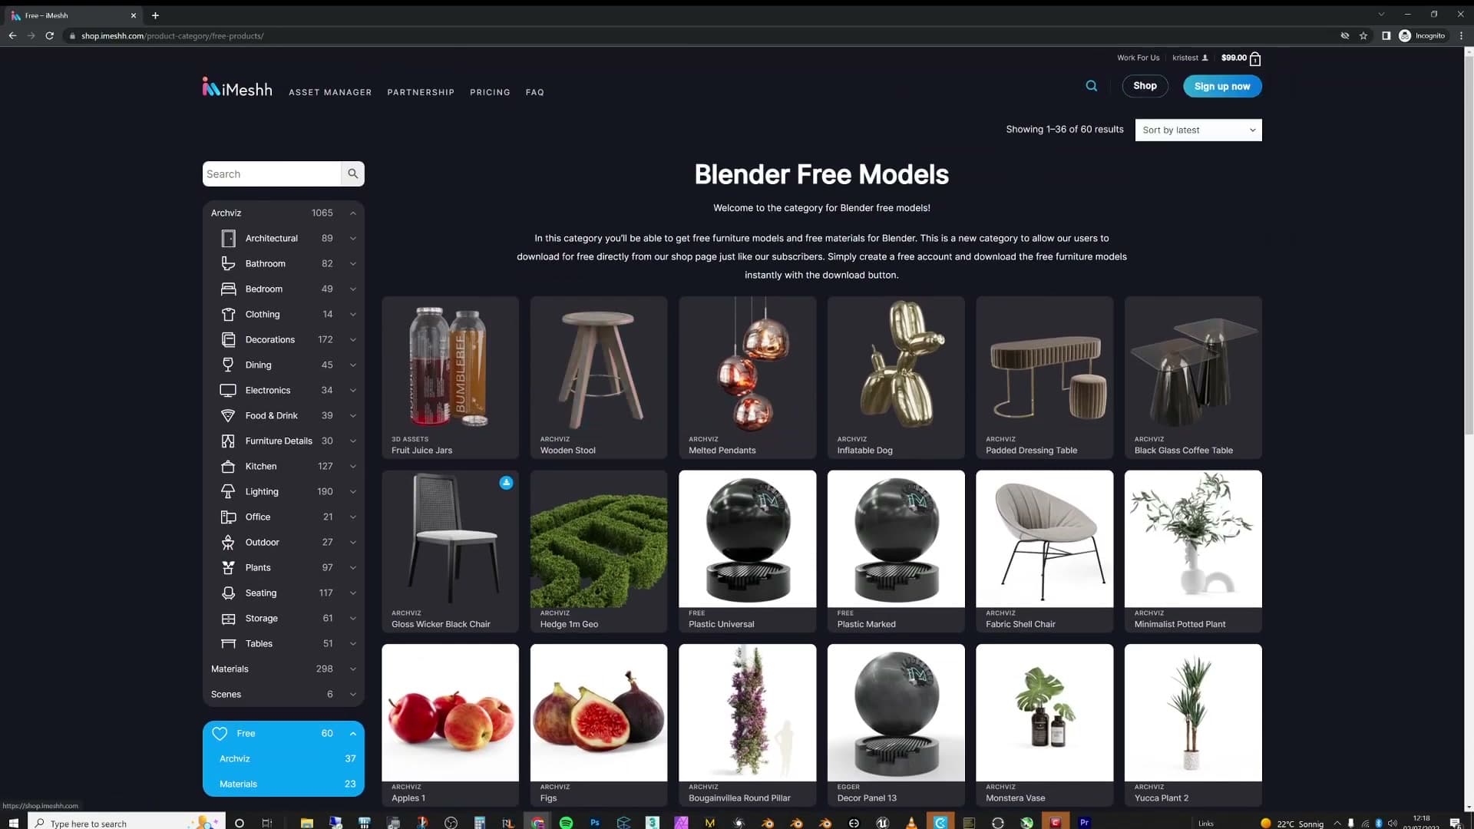
Task: Click the Electronics monitor icon
Action: 228,390
